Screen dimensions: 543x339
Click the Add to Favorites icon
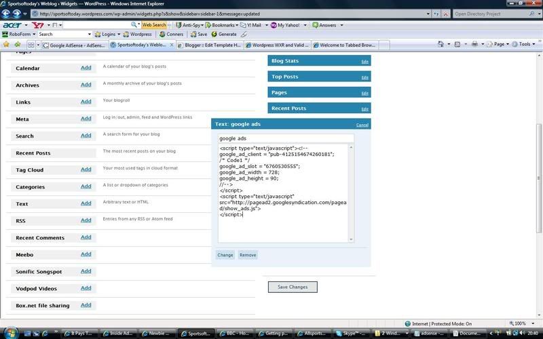click(x=18, y=44)
